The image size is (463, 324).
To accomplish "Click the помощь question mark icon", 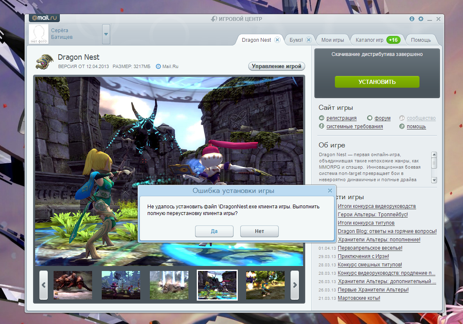I will [x=402, y=127].
